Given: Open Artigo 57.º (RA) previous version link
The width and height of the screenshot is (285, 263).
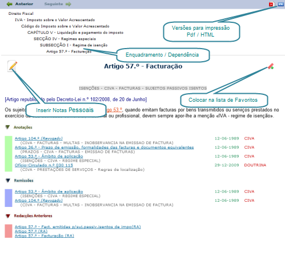Looking at the screenshot, I should click(x=31, y=231).
